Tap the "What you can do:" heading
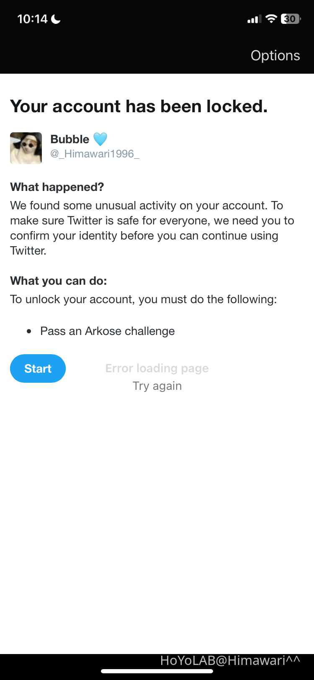 (59, 281)
